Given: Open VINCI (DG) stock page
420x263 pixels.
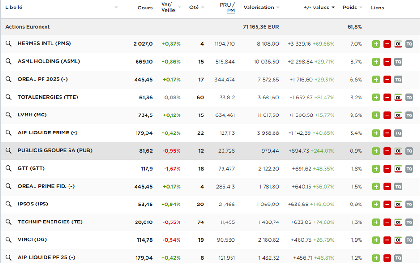Looking at the screenshot, I should point(32,240).
